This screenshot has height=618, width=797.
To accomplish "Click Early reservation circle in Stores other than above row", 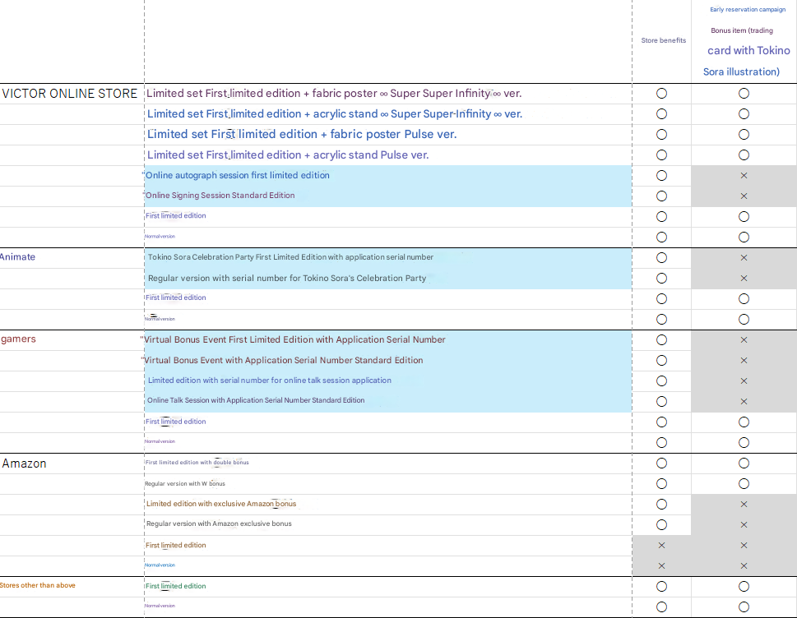I will pos(744,587).
